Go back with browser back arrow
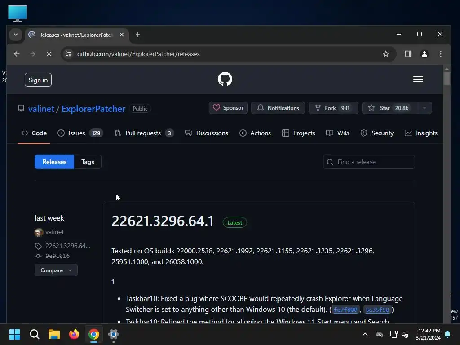460x345 pixels. (17, 54)
